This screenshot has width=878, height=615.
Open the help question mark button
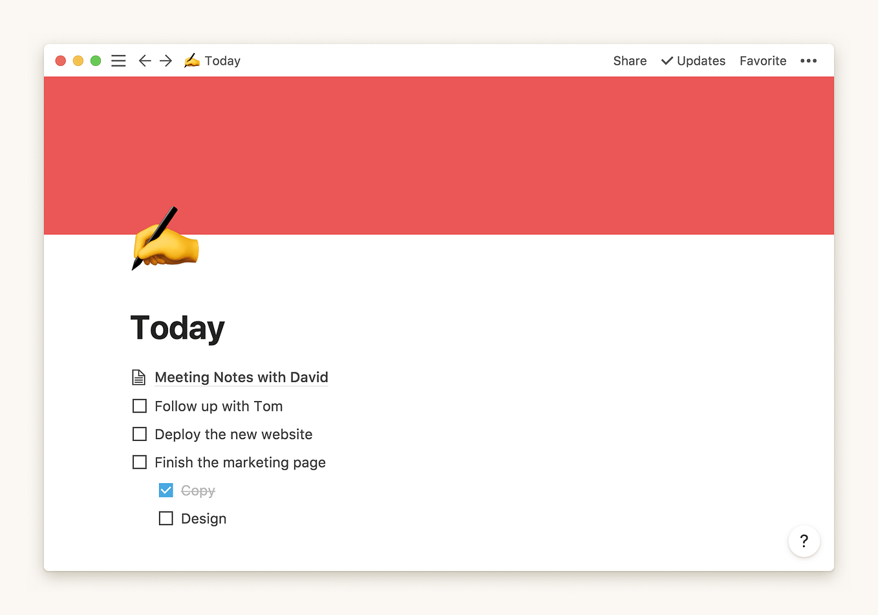click(x=804, y=541)
